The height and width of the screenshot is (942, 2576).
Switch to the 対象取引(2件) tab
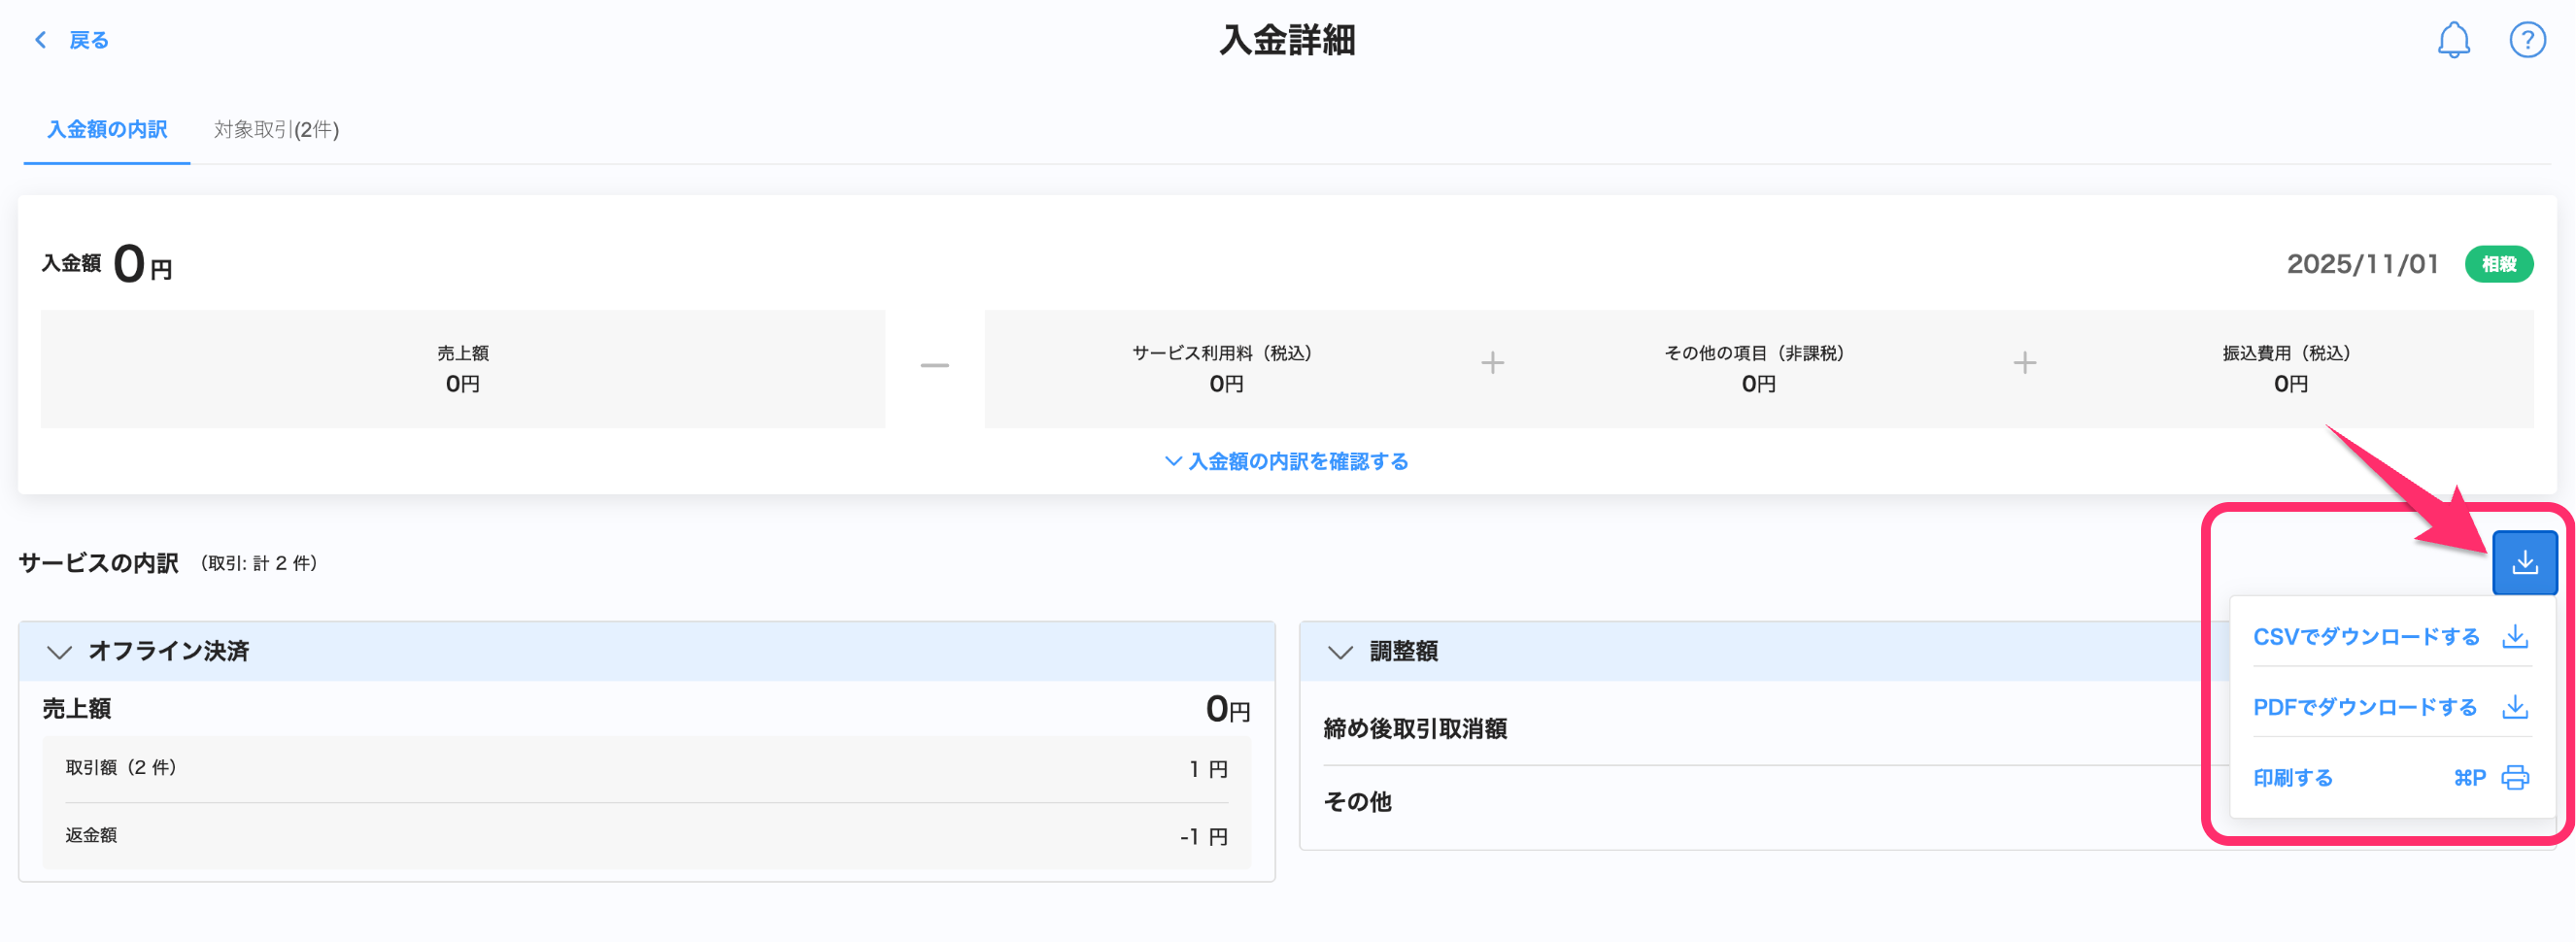pyautogui.click(x=276, y=130)
